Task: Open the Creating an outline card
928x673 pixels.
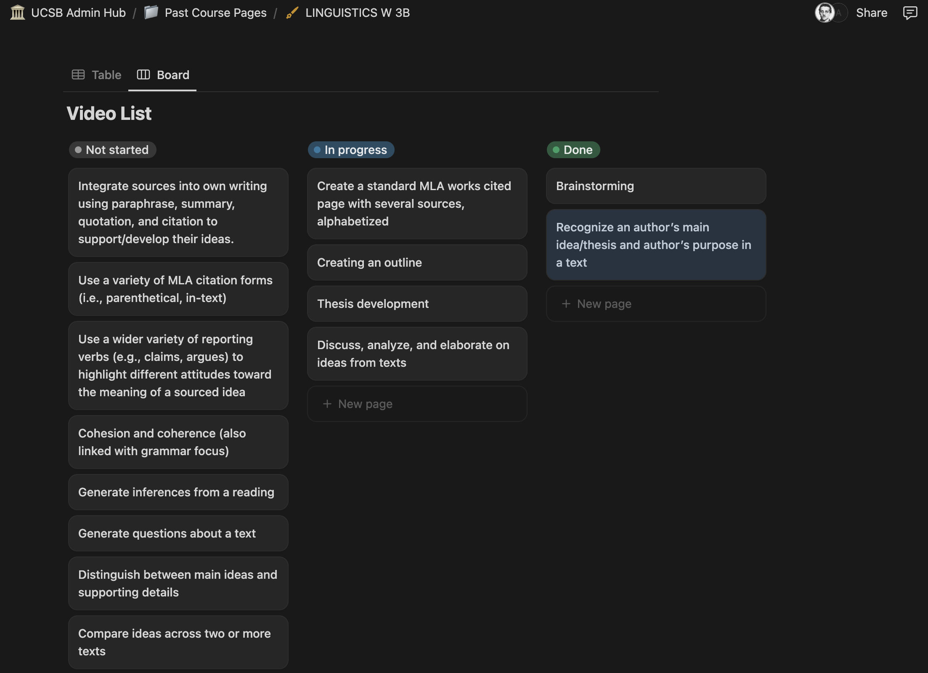Action: (416, 262)
